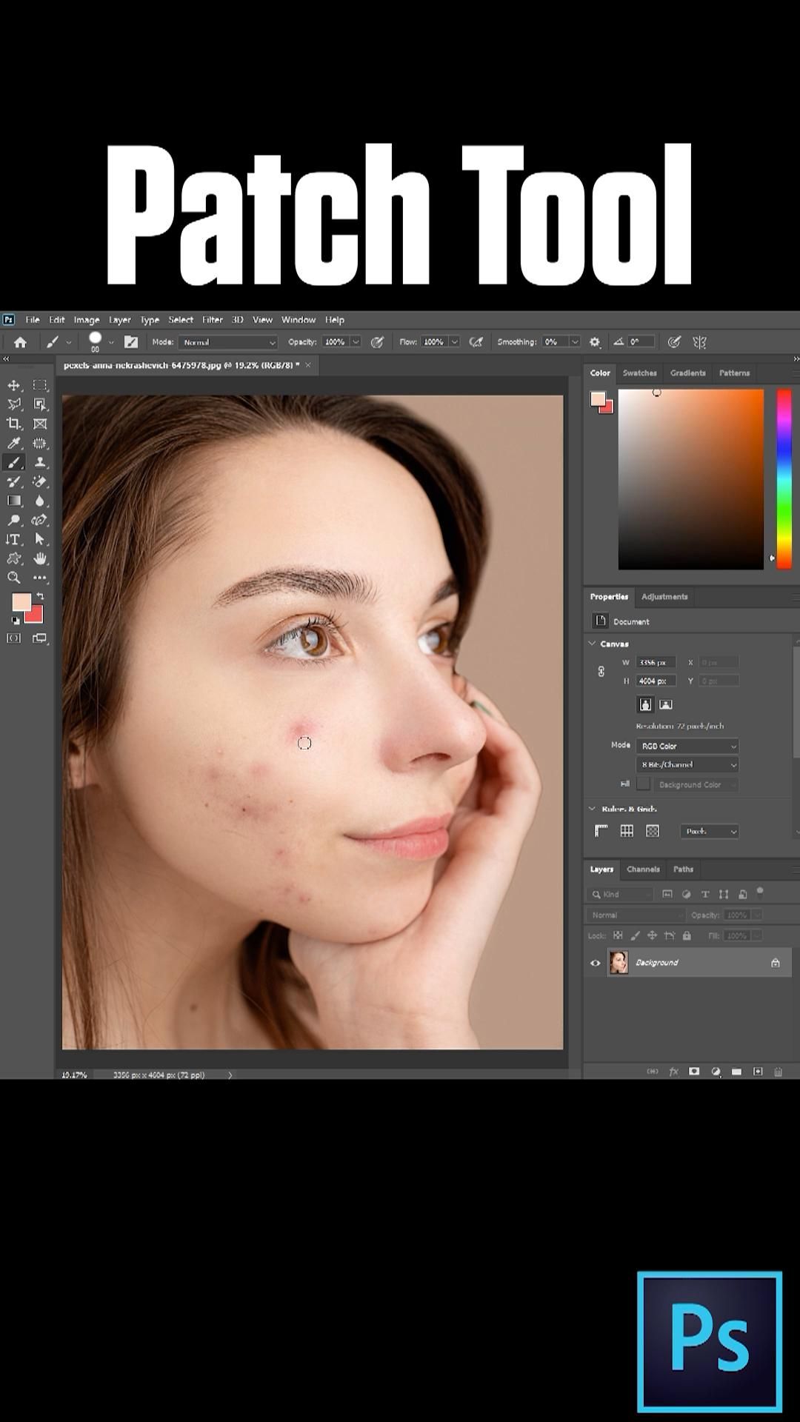
Task: Collapse the Rulers & Grids section
Action: pos(593,809)
